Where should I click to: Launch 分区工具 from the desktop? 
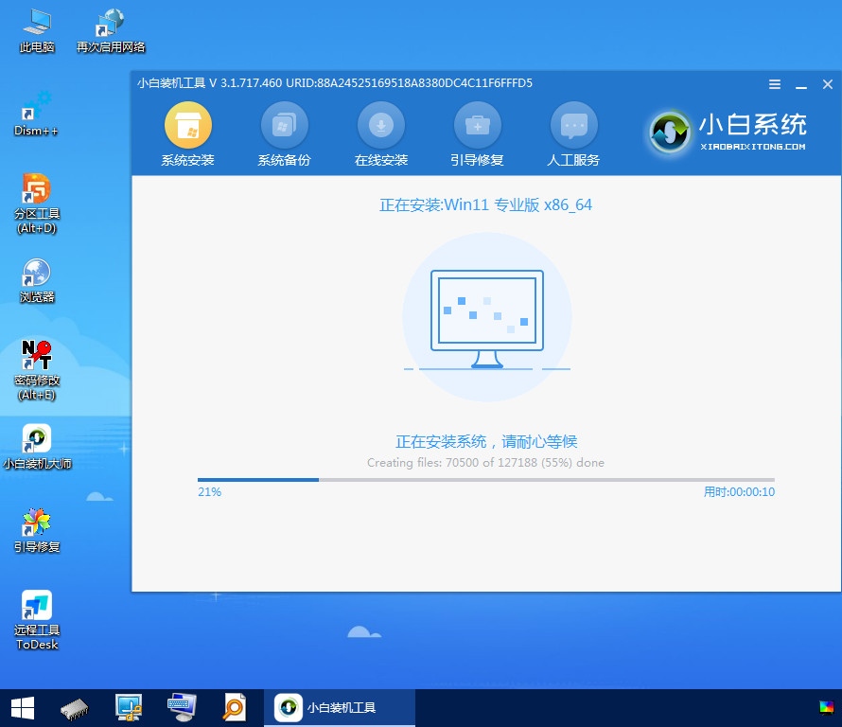[37, 191]
